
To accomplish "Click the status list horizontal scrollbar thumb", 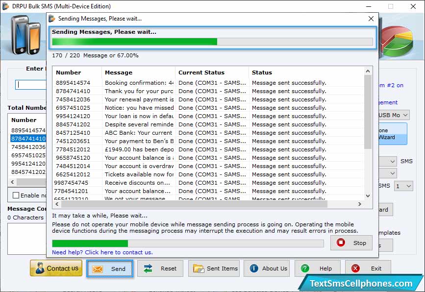I will click(x=194, y=204).
